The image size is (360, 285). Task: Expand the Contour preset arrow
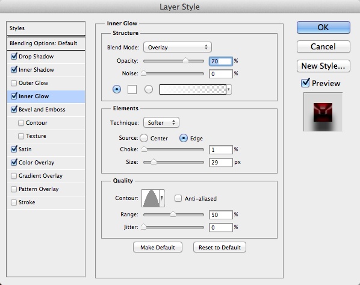(162, 198)
